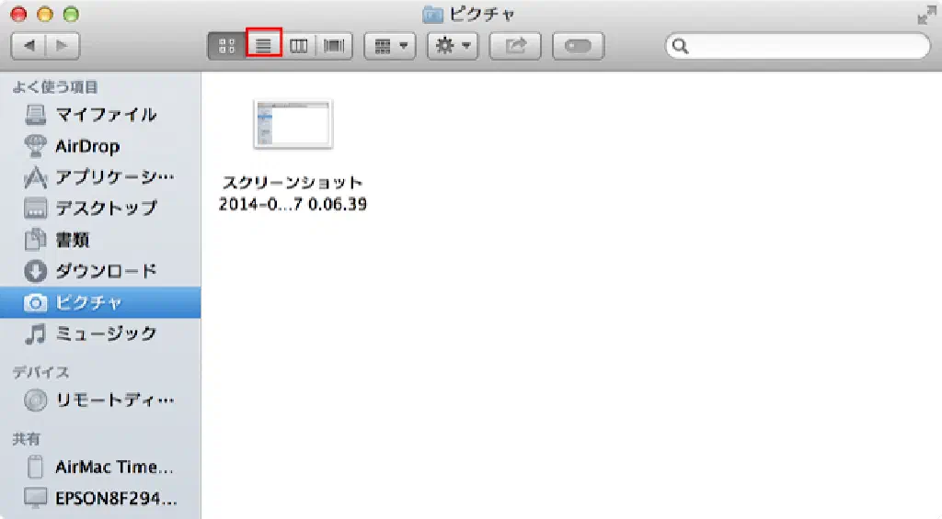Open ダウンロード folder in sidebar
The height and width of the screenshot is (519, 942).
106,271
